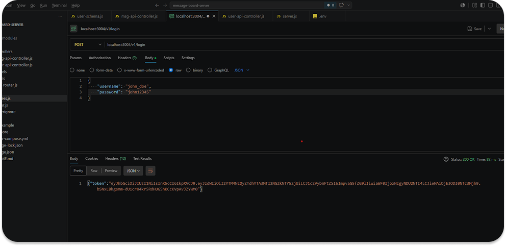Click the forward navigation arrow in title bar
The width and height of the screenshot is (506, 246).
coord(165,6)
